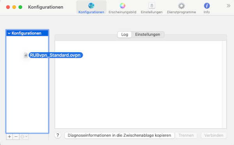Viewport: 234px width, 145px height.
Task: Remove configuration with minus button
Action: point(16,137)
